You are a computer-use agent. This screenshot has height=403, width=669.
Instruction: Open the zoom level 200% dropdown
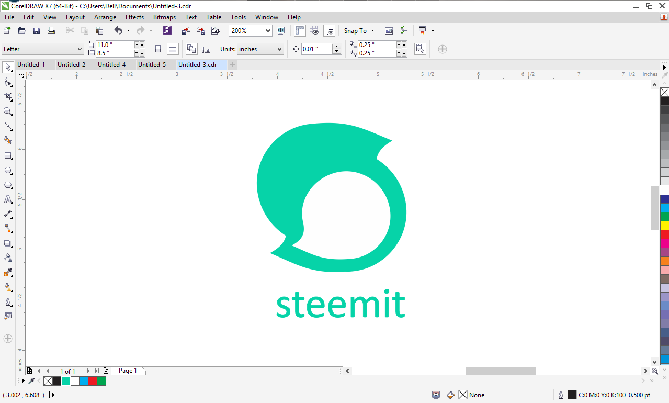(268, 31)
